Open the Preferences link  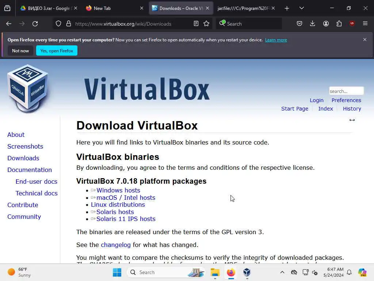point(346,100)
